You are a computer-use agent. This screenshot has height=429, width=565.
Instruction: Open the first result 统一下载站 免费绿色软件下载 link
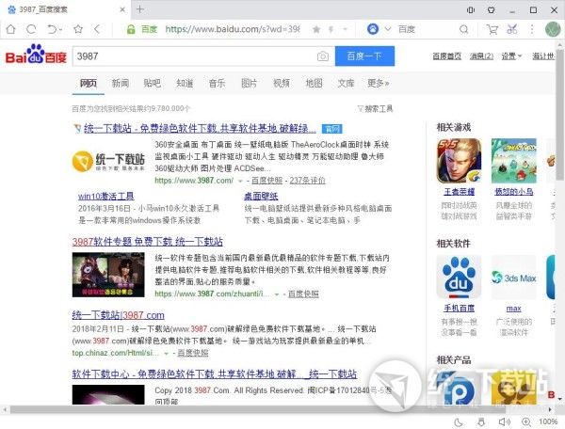click(x=200, y=129)
